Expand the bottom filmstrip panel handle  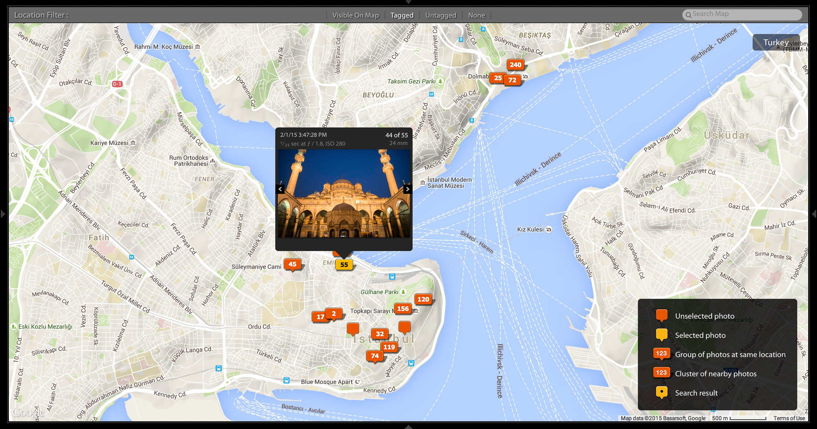click(408, 427)
